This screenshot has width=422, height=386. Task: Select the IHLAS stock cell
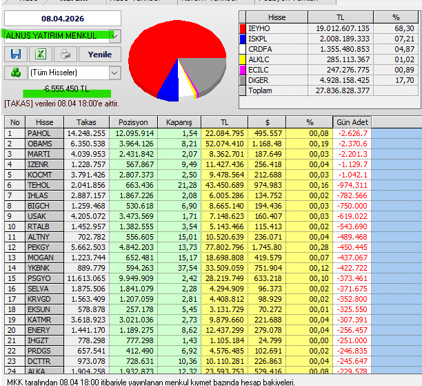45,195
